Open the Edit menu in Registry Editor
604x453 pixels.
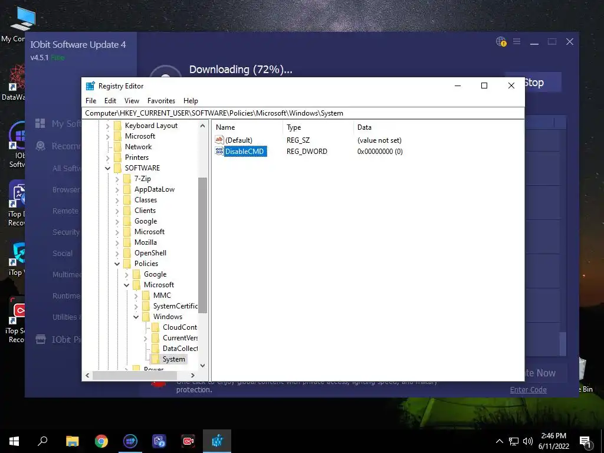pyautogui.click(x=110, y=100)
